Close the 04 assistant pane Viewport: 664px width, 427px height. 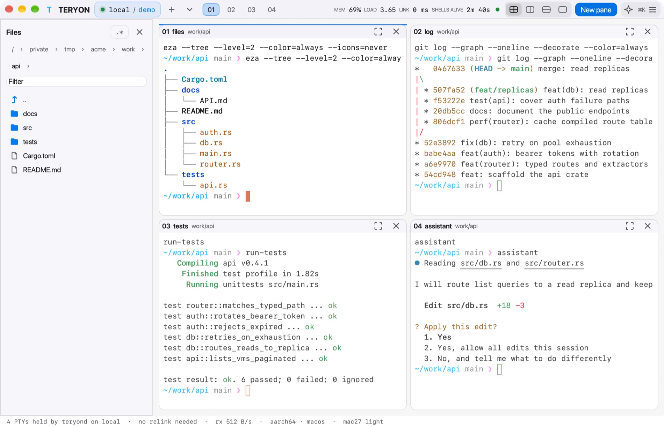[648, 226]
